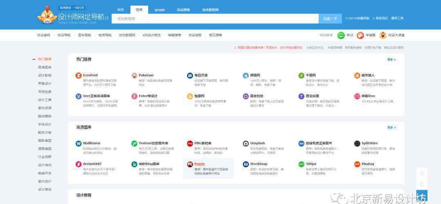This screenshot has width=441, height=204.
Task: Open the 百变纹理 T icon
Action: 301,96
